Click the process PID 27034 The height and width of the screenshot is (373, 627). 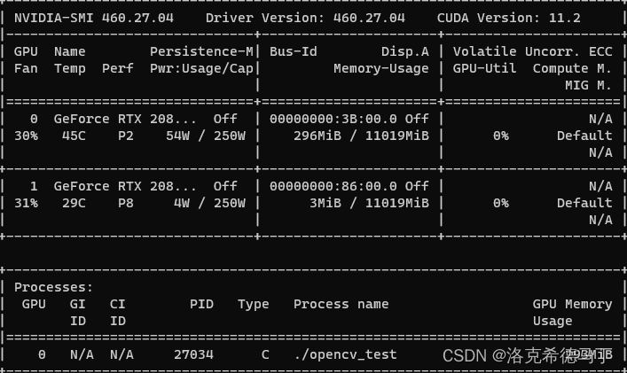click(193, 354)
